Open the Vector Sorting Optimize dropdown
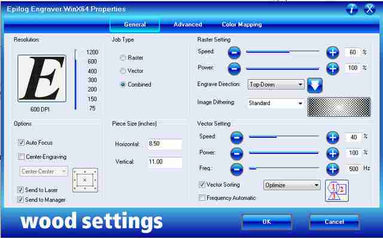The image size is (383, 238). [292, 185]
